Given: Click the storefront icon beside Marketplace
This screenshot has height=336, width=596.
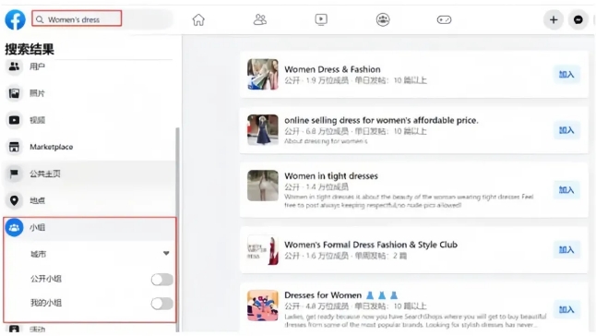Looking at the screenshot, I should click(x=14, y=147).
